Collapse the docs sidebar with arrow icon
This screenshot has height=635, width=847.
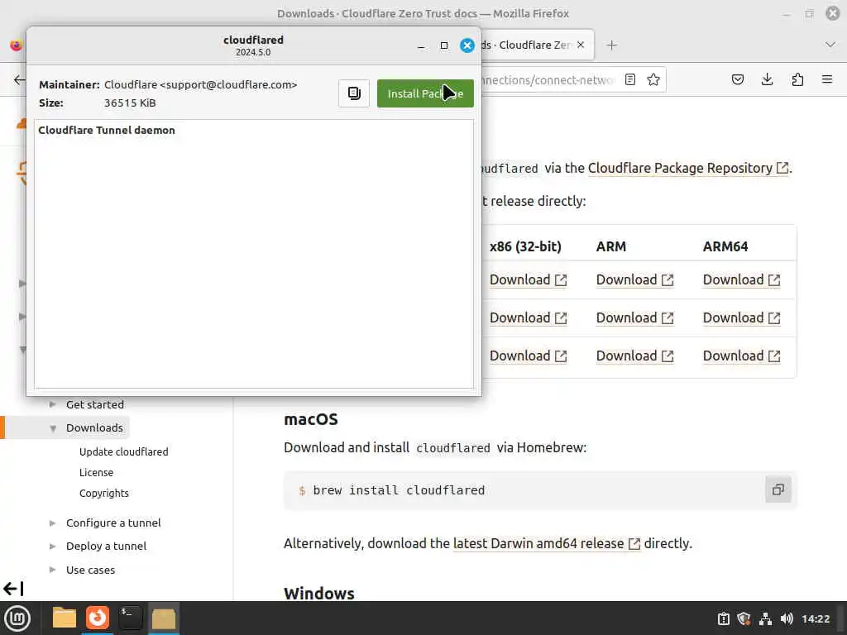13,588
